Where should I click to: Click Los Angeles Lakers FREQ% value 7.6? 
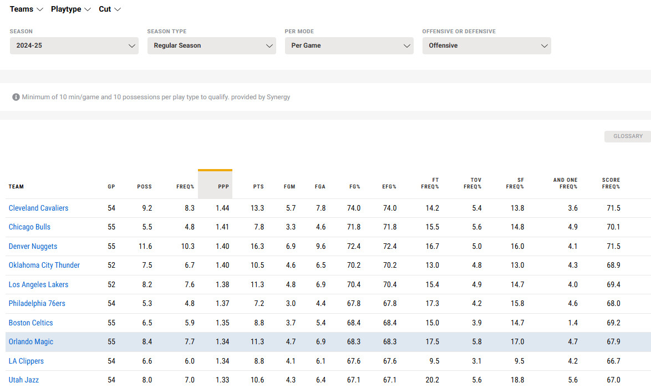pyautogui.click(x=189, y=285)
